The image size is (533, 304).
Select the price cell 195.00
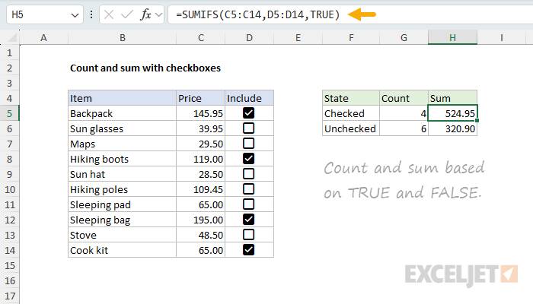tap(200, 220)
